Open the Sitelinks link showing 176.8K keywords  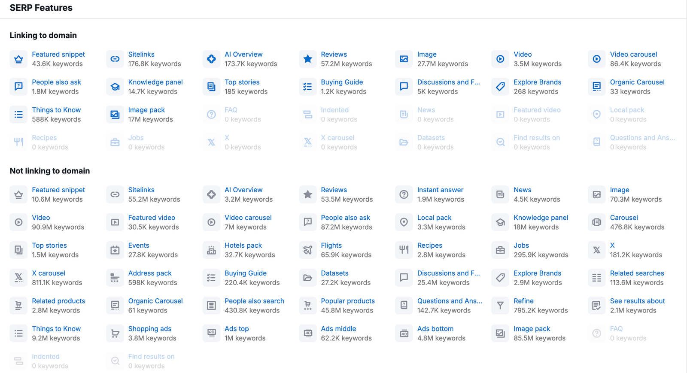click(x=141, y=55)
